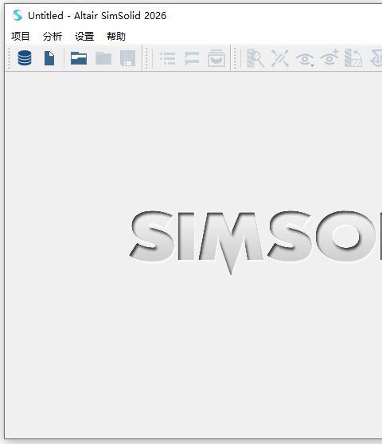
Task: Click the greyed-out bullet list icon
Action: pos(168,58)
